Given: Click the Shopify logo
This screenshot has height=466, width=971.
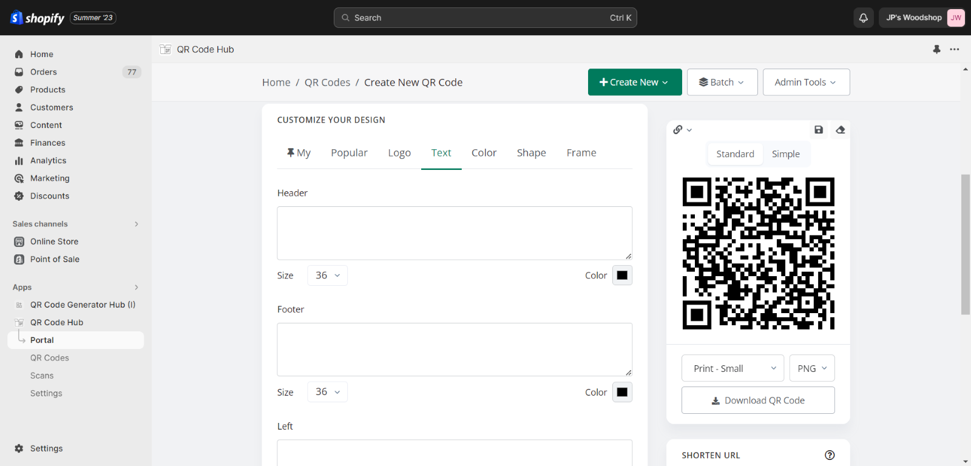Looking at the screenshot, I should (x=37, y=18).
